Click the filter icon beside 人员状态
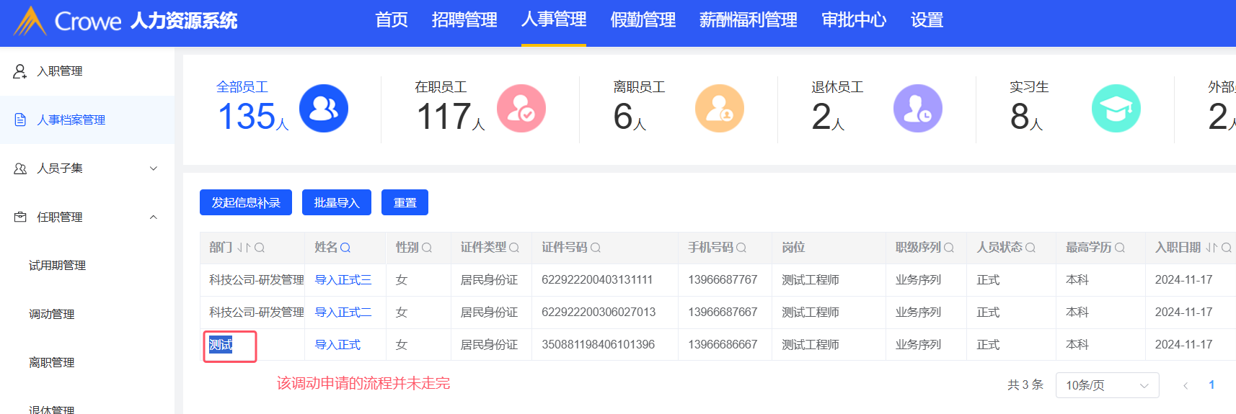Image resolution: width=1236 pixels, height=414 pixels. pyautogui.click(x=1030, y=248)
